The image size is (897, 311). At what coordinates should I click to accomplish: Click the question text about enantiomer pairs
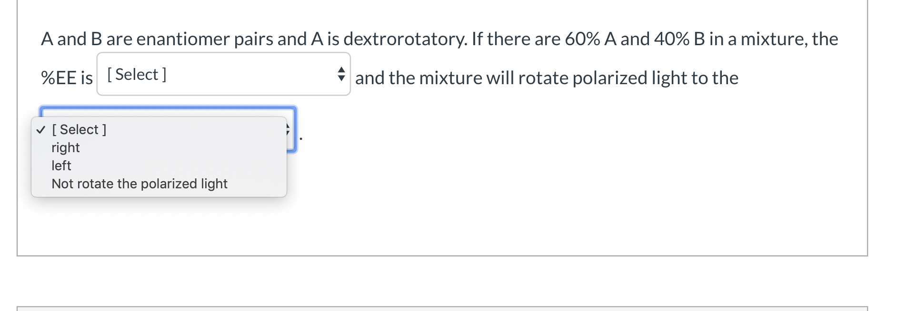pyautogui.click(x=439, y=39)
